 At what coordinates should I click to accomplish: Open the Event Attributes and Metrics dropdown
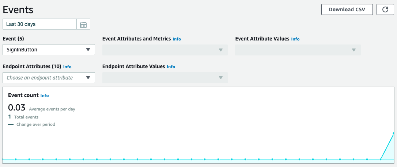coord(165,50)
